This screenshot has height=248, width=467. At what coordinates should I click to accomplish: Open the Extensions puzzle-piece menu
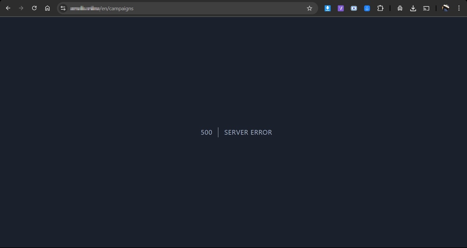pos(380,8)
